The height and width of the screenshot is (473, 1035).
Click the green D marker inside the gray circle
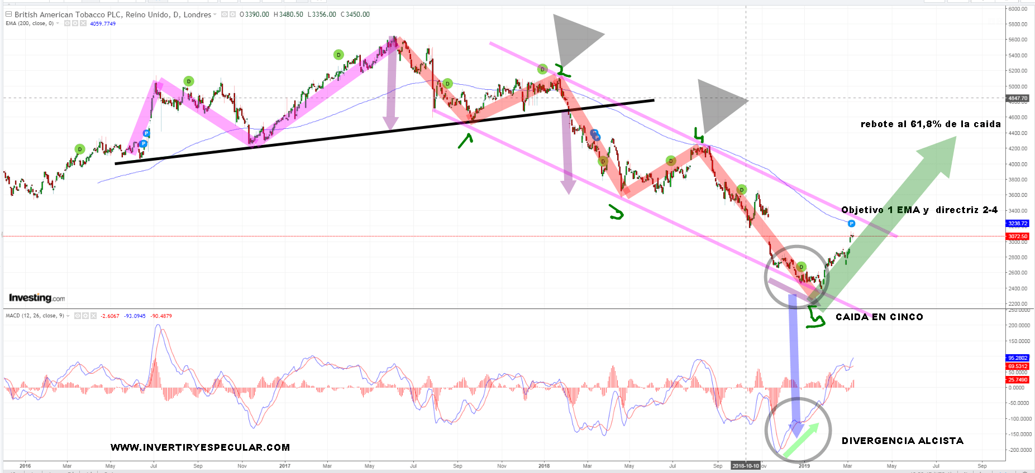802,267
